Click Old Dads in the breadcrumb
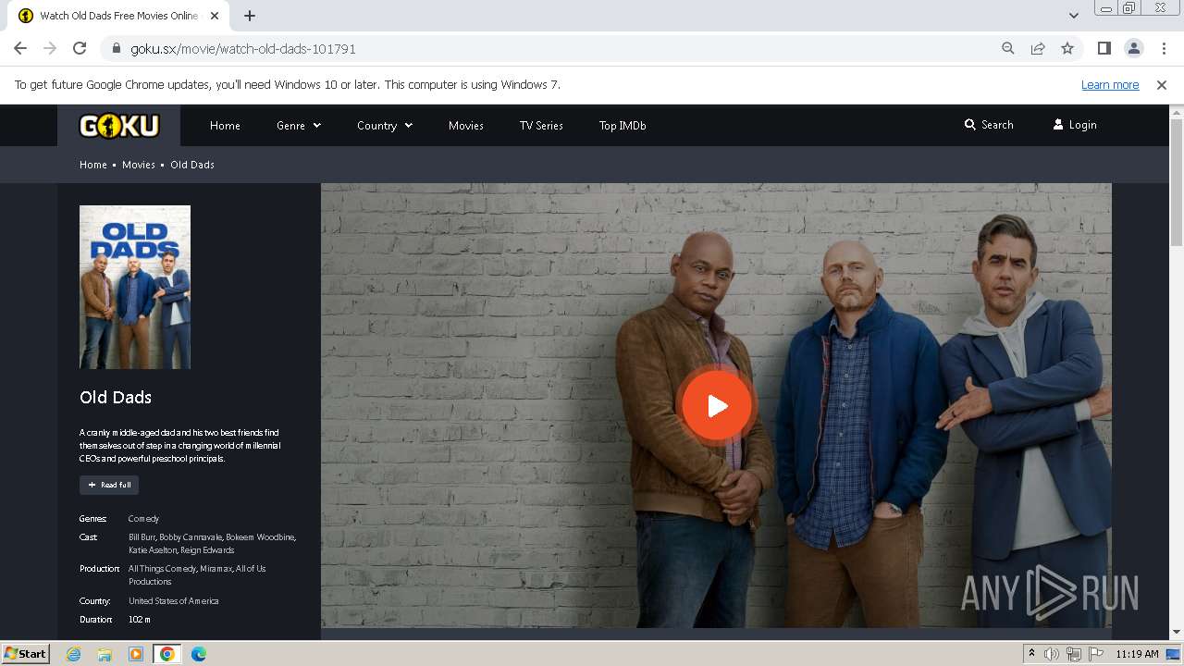Viewport: 1184px width, 666px height. click(x=192, y=165)
